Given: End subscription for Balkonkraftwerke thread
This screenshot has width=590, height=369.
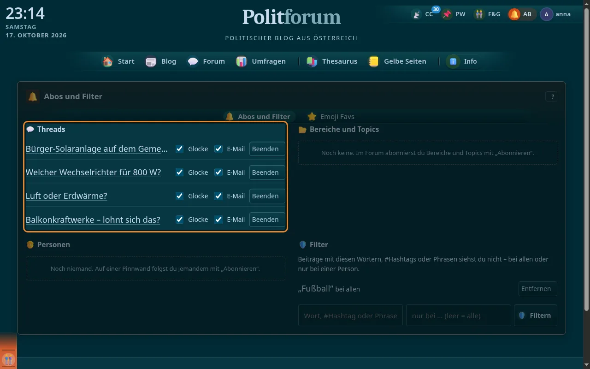Looking at the screenshot, I should point(267,220).
